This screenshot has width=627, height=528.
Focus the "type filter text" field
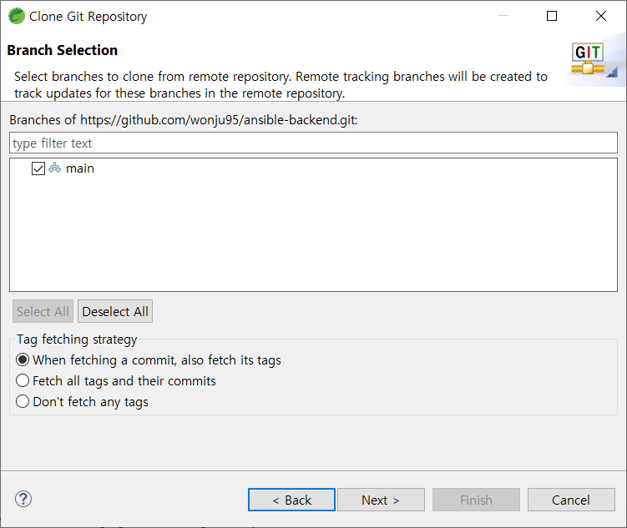pyautogui.click(x=313, y=143)
